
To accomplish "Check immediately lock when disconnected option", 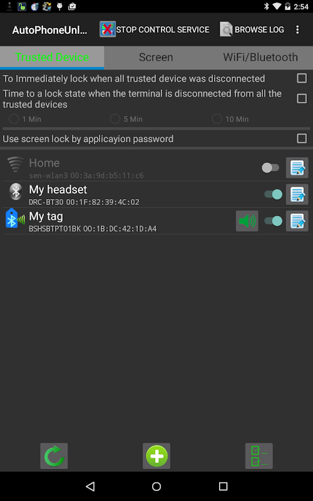I will click(302, 78).
